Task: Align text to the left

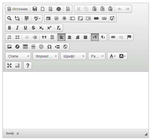Action: coord(62,37)
